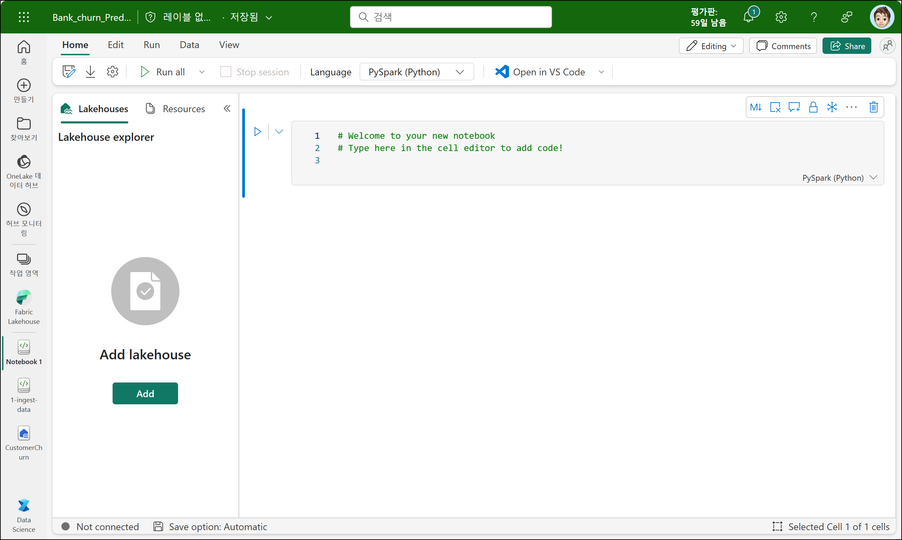Collapse the Lakehouse explorer panel
The height and width of the screenshot is (540, 902).
[227, 108]
